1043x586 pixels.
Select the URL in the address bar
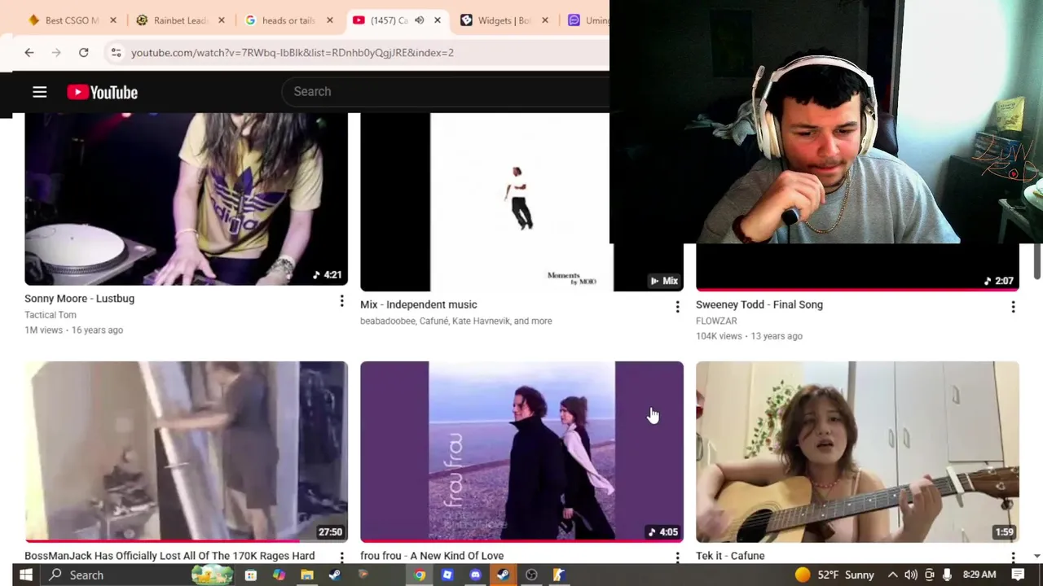(x=292, y=52)
